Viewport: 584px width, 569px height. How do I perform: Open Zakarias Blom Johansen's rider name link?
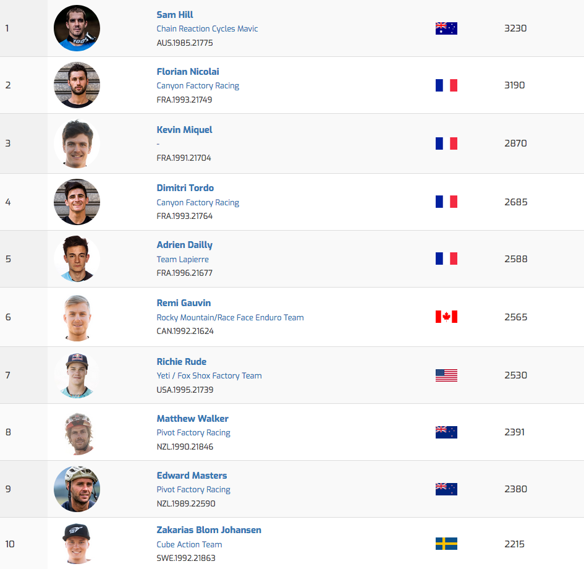click(x=209, y=530)
